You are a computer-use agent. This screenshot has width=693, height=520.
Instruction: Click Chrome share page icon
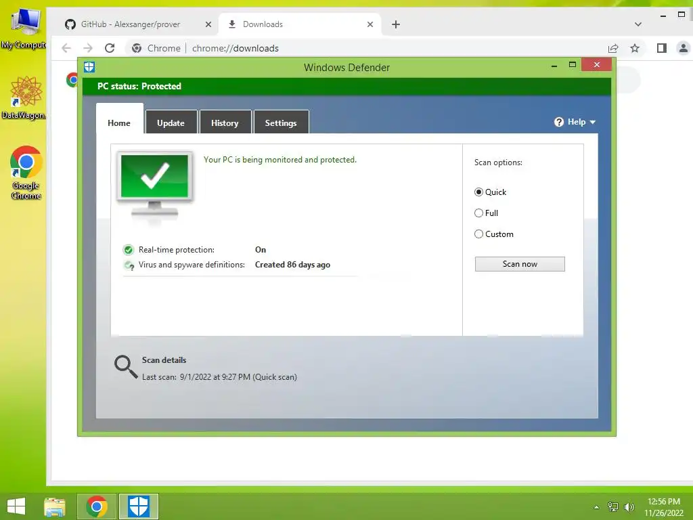pyautogui.click(x=613, y=48)
